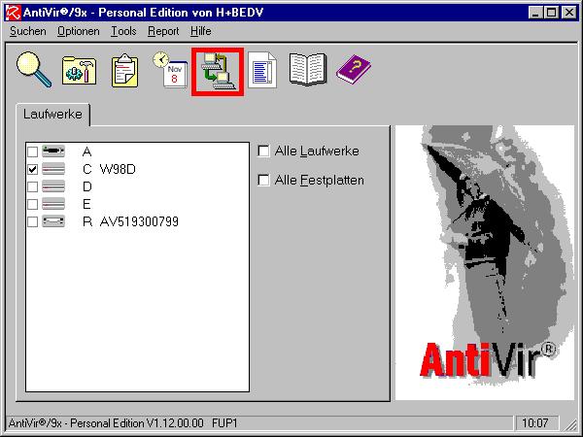Enable Alle Festplatten checkbox

click(263, 181)
